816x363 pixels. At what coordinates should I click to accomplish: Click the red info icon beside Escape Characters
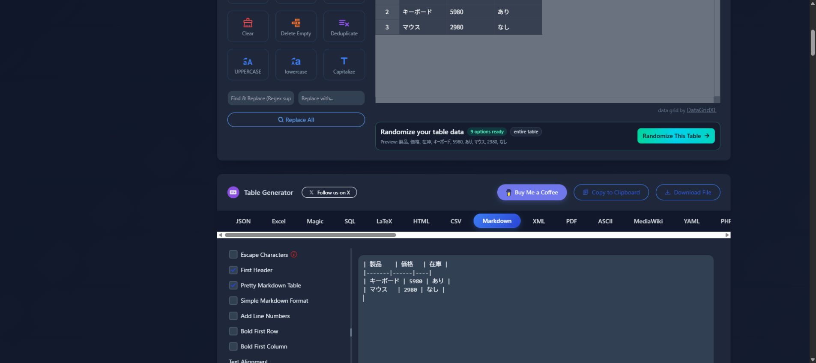pos(294,254)
